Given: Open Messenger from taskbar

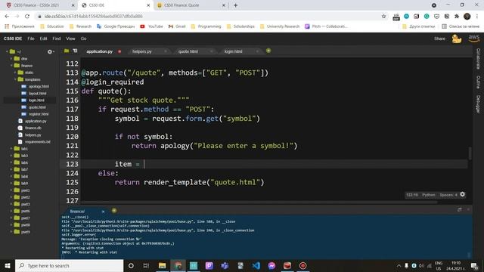Looking at the screenshot, I should 271,265.
